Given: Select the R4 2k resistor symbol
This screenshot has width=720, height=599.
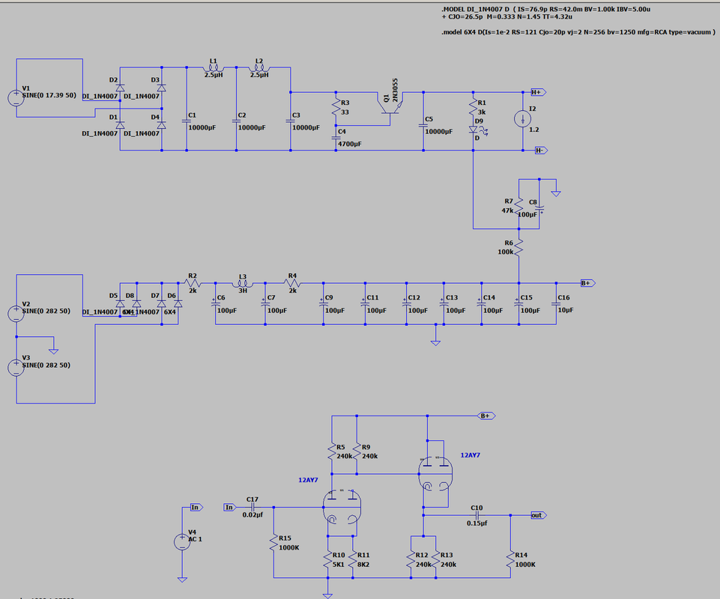Looking at the screenshot, I should click(292, 283).
